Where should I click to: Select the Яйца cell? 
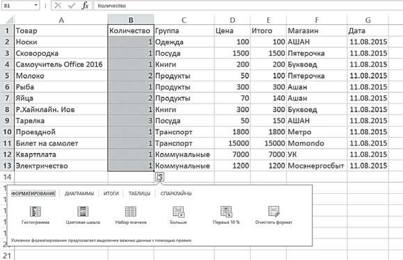[61, 98]
